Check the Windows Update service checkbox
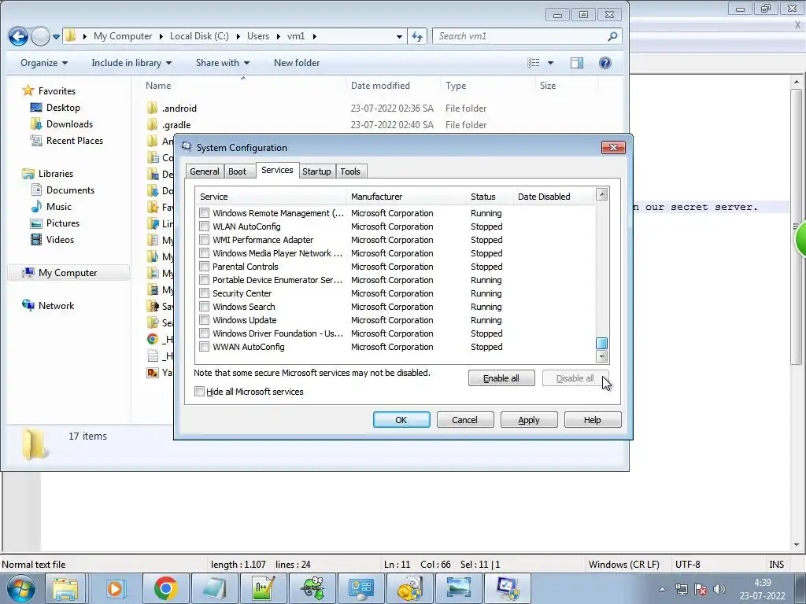This screenshot has width=806, height=604. 204,320
